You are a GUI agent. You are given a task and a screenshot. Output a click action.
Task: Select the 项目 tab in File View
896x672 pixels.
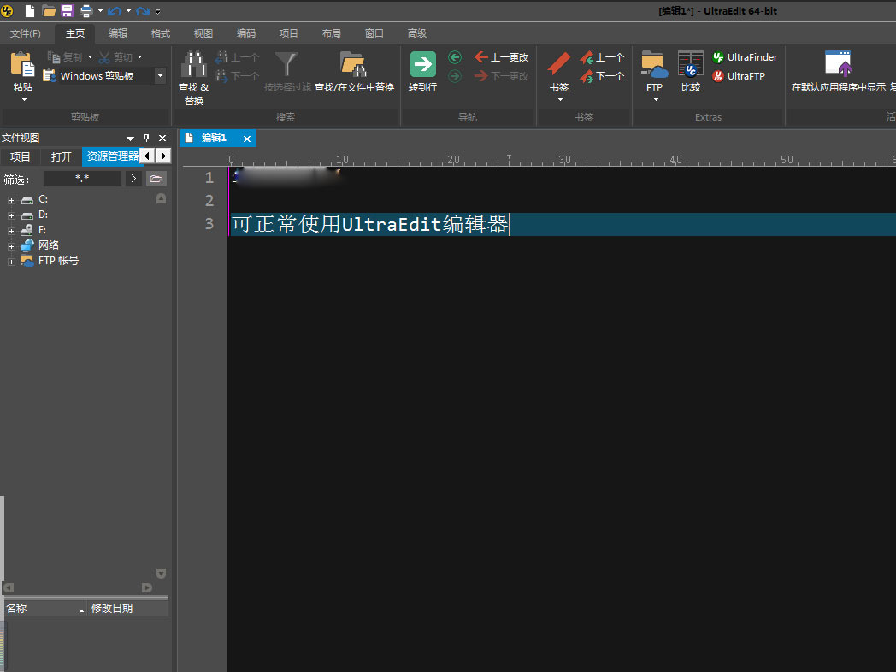click(x=20, y=156)
